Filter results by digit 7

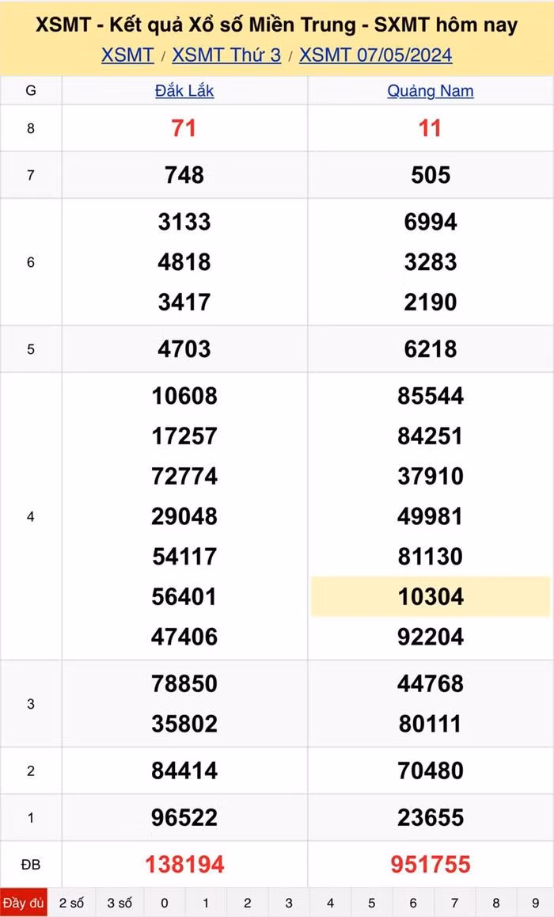(x=454, y=903)
